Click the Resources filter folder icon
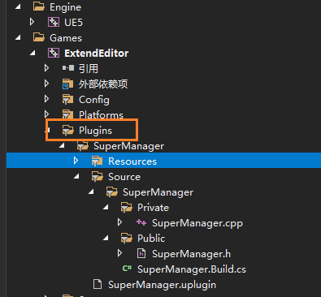Image resolution: width=321 pixels, height=297 pixels. pyautogui.click(x=97, y=161)
